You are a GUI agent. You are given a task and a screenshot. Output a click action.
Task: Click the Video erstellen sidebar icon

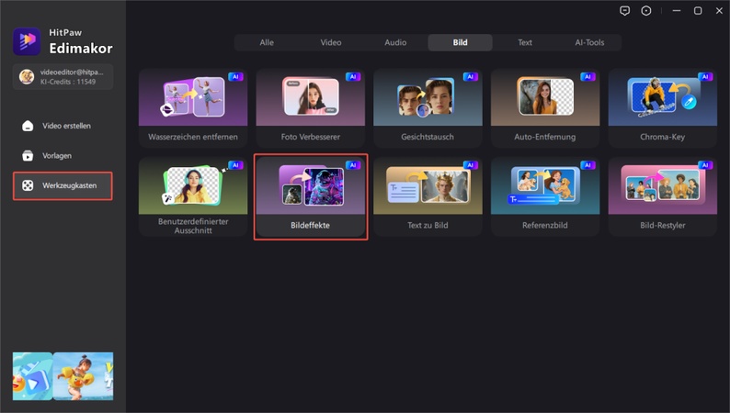tap(28, 126)
